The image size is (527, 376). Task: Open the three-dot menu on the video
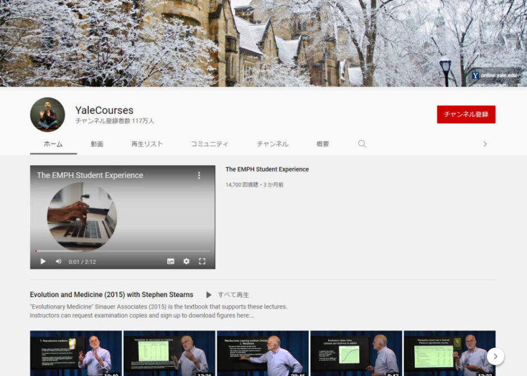coord(199,175)
